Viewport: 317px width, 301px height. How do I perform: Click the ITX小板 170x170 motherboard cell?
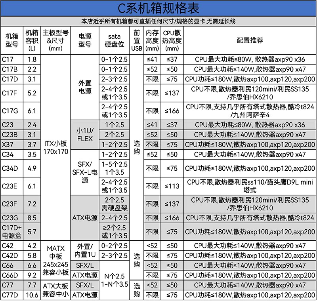55,147
